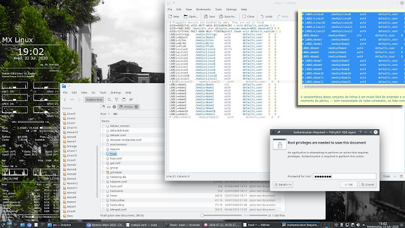Click the Linux3 device icon in Dolphin sidebar
This screenshot has height=228, width=405.
coord(65,114)
